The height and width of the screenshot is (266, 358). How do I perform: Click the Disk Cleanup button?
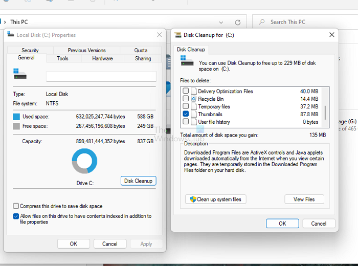[139, 181]
